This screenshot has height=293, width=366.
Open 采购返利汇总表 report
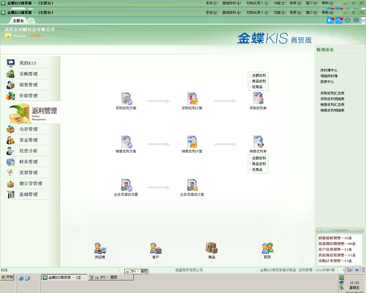click(332, 93)
